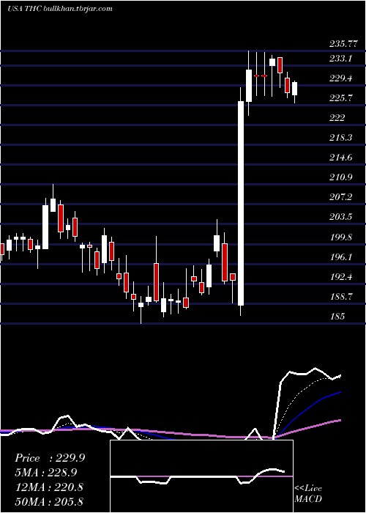Click the 203.5 price axis label
Screen dimensions: 366x513
pos(341,217)
